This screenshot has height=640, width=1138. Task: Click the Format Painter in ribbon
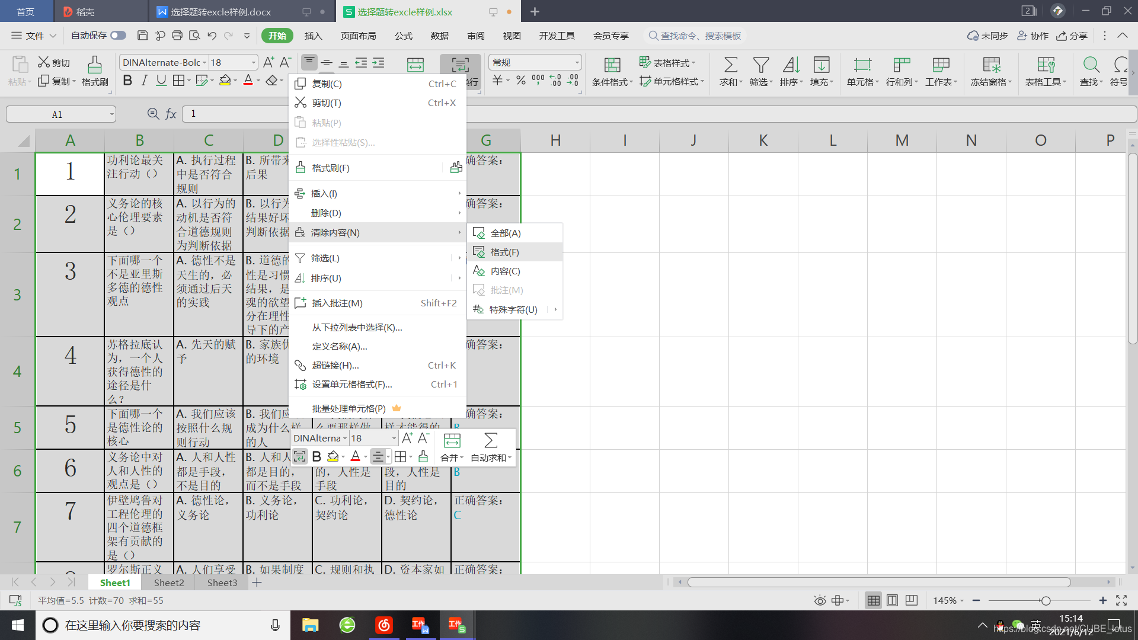(95, 71)
